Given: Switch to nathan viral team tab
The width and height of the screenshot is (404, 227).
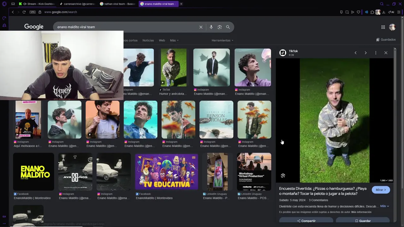Looking at the screenshot, I should [x=118, y=4].
